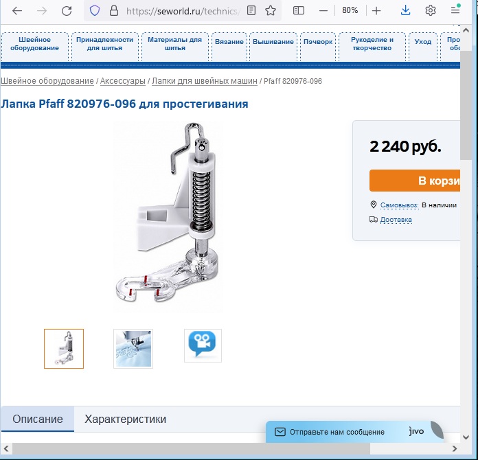Click the В наличии availability text
The image size is (478, 460).
point(439,205)
